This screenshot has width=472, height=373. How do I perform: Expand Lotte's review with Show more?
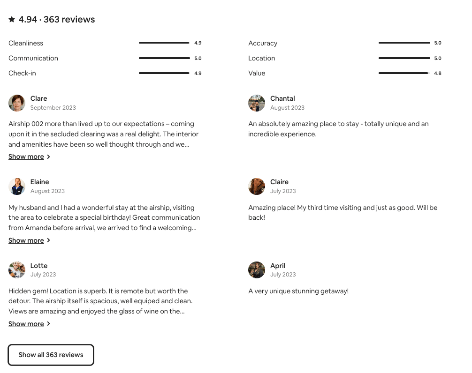26,324
